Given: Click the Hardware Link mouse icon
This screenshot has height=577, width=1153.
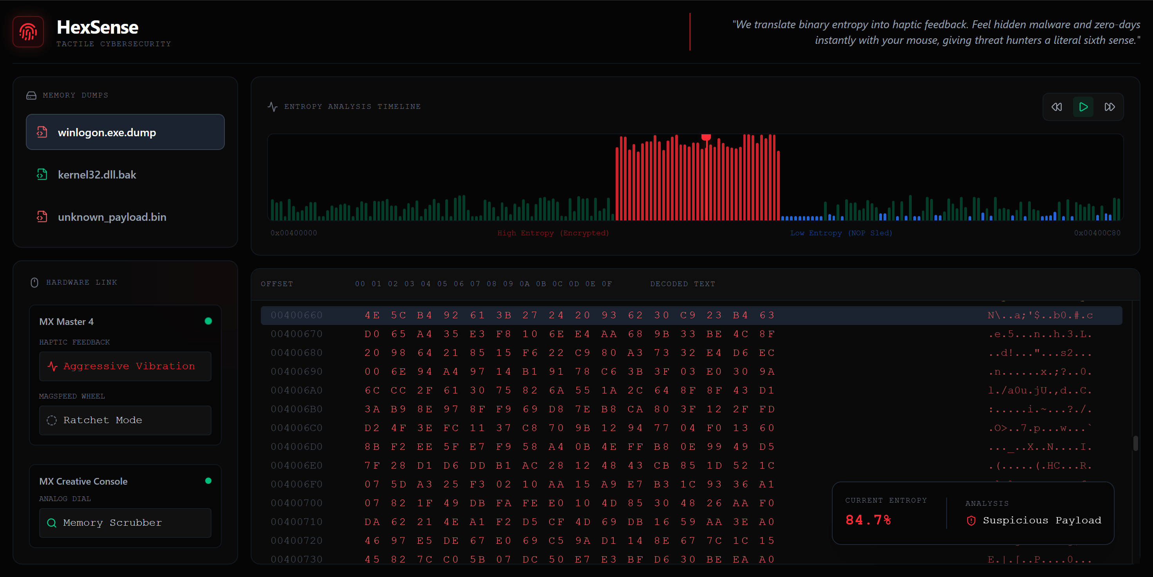Looking at the screenshot, I should point(34,282).
